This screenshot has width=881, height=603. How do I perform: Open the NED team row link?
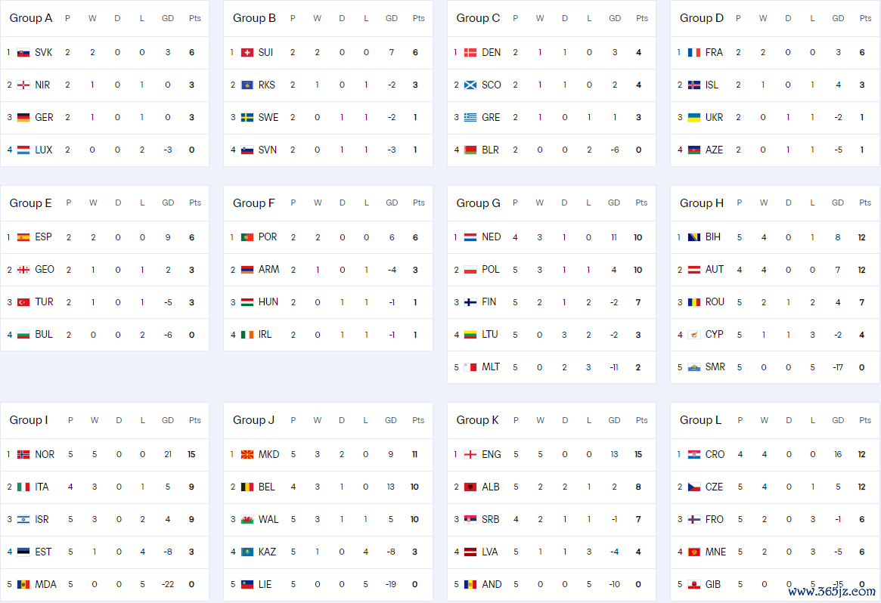tap(491, 237)
